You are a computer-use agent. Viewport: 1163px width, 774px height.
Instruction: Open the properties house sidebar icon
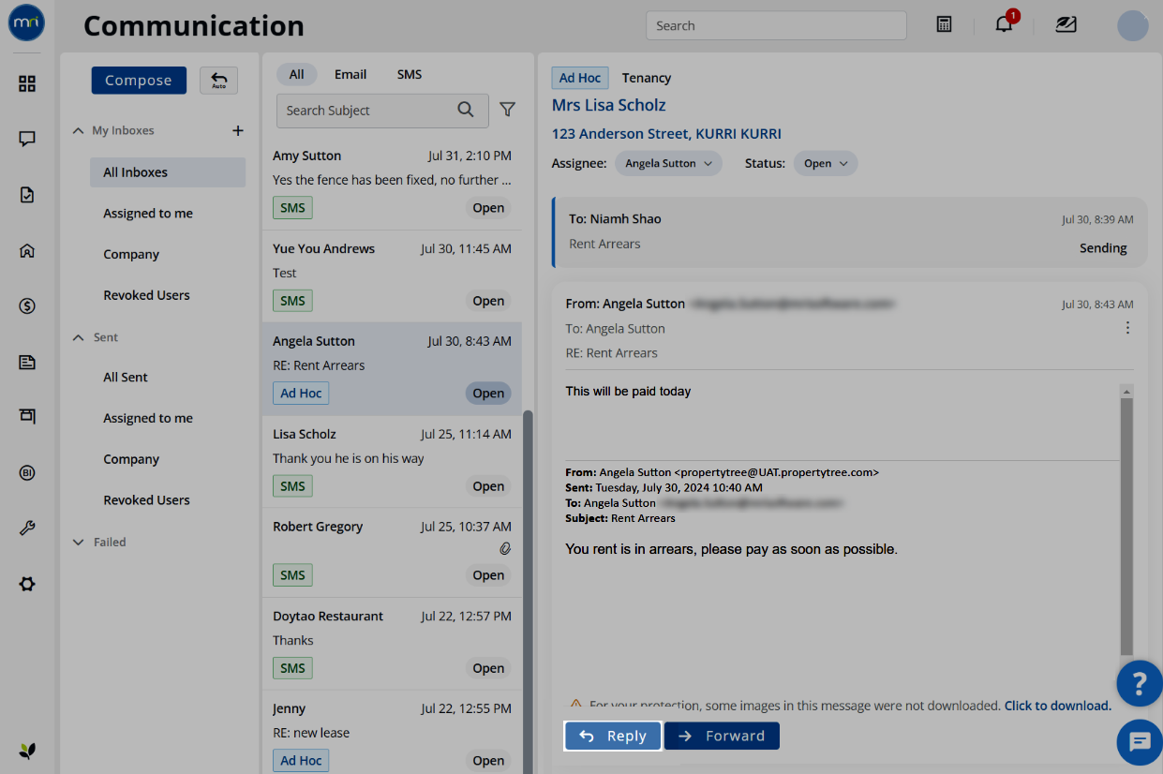[x=27, y=250]
